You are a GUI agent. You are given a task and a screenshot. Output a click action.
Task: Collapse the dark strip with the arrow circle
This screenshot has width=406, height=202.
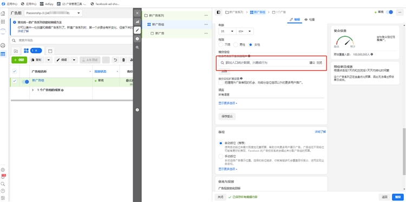(x=137, y=110)
